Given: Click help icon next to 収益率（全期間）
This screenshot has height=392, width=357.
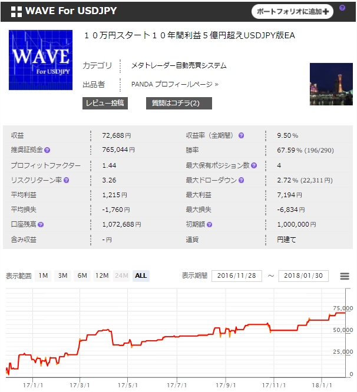Looking at the screenshot, I should 242,136.
